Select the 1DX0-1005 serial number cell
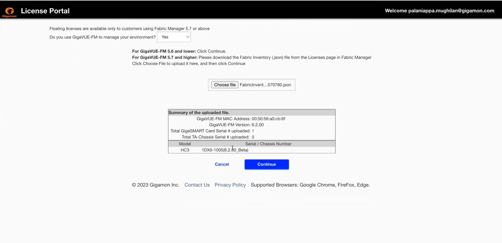This screenshot has width=502, height=243. click(x=225, y=150)
